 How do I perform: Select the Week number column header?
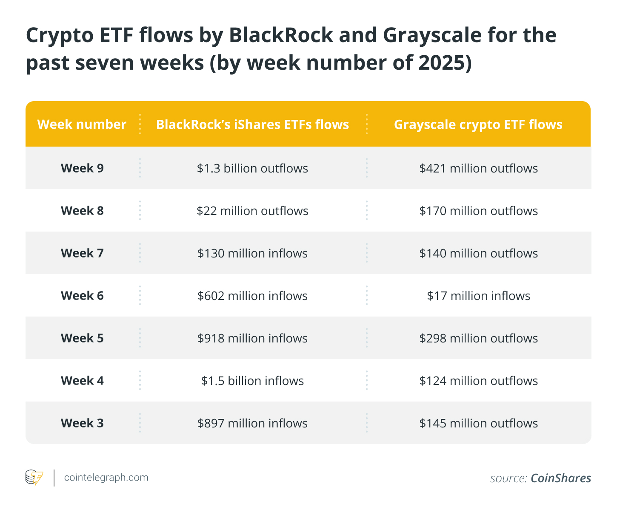pos(82,124)
